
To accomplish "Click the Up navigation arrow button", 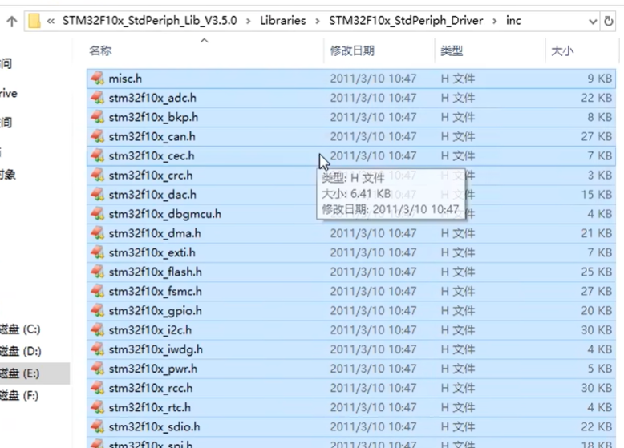I will point(12,21).
